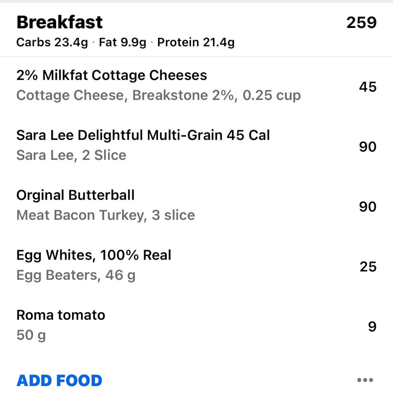The height and width of the screenshot is (403, 393).
Task: Tap the 45 calorie value for cottage cheese
Action: click(x=368, y=87)
